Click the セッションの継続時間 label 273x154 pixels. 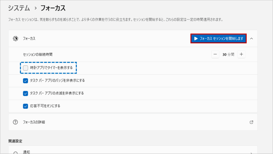(38, 54)
